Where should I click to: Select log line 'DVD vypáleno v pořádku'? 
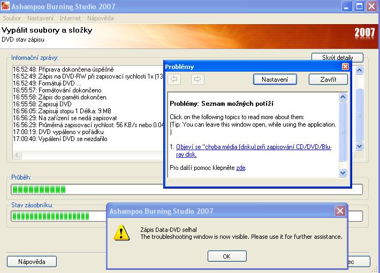coord(58,132)
